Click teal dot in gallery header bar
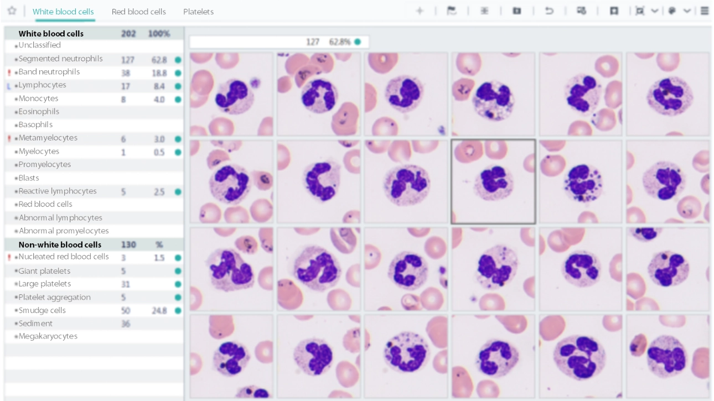Screen dimensions: 714x401 358,42
